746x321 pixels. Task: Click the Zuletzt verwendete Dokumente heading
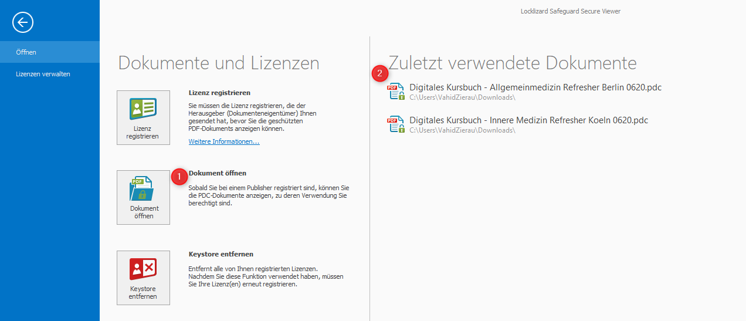(513, 63)
